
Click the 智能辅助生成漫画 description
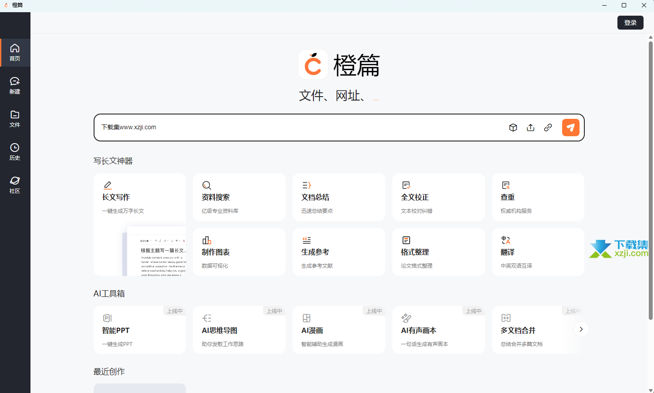coord(322,344)
